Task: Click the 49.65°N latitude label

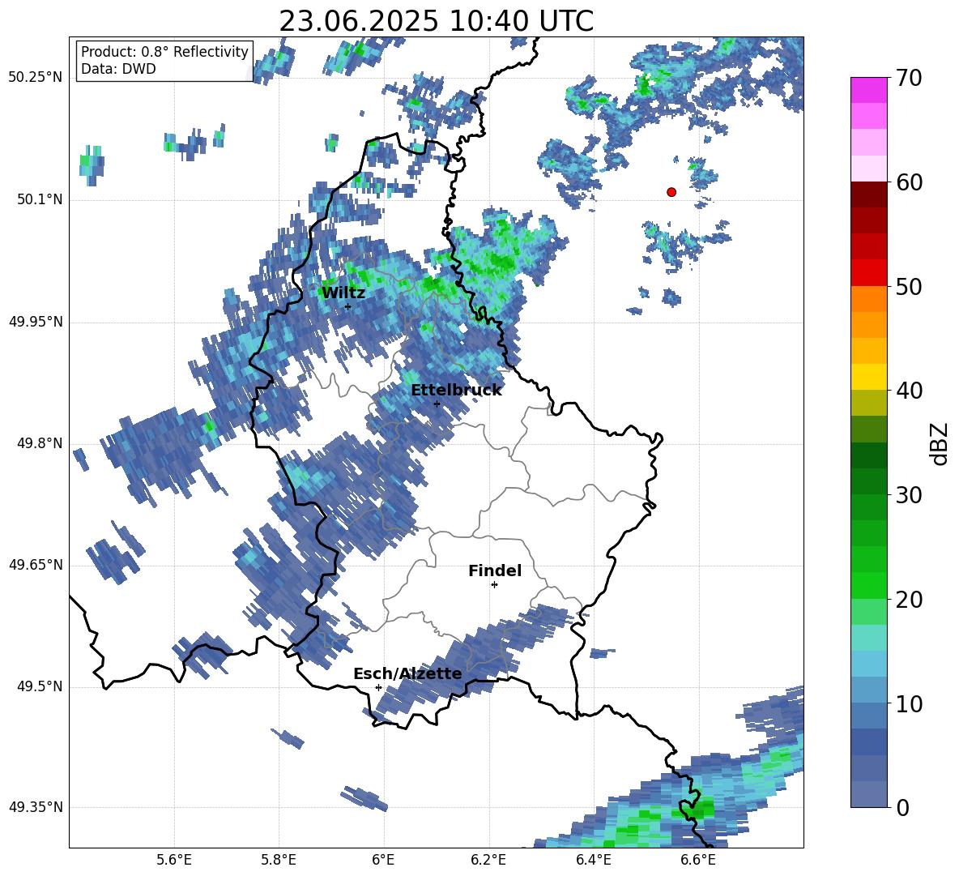Action: tap(36, 565)
